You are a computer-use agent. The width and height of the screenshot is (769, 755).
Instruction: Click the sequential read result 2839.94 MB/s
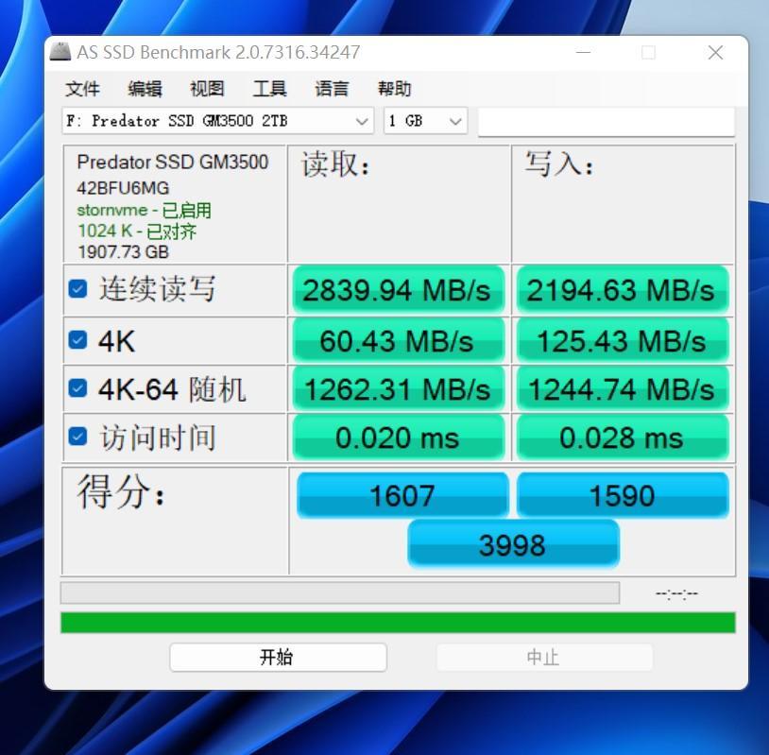pyautogui.click(x=399, y=289)
